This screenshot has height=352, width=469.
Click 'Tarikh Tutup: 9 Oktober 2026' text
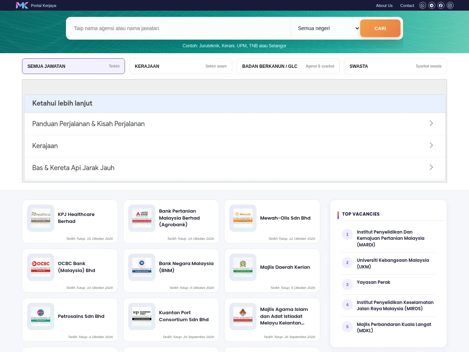click(191, 288)
